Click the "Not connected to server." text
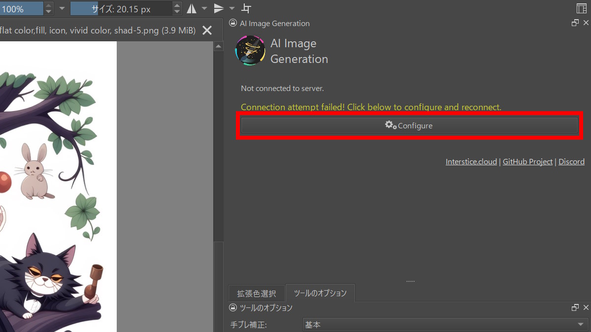591x332 pixels. point(282,89)
